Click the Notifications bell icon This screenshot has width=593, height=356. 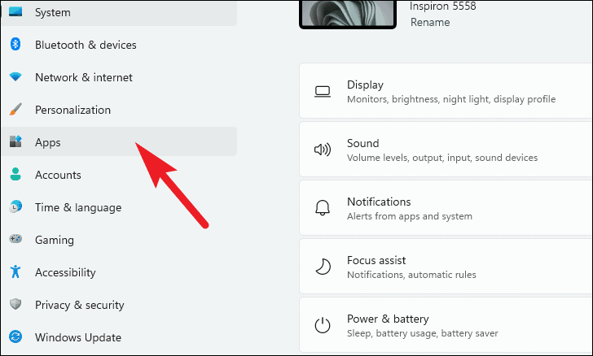point(323,208)
